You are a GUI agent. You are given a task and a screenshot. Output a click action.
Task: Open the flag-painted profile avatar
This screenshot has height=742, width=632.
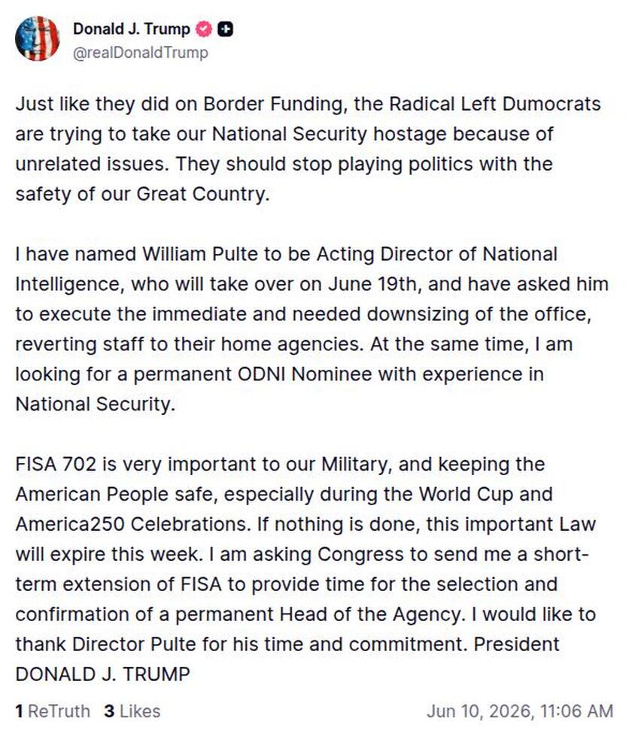tap(37, 39)
